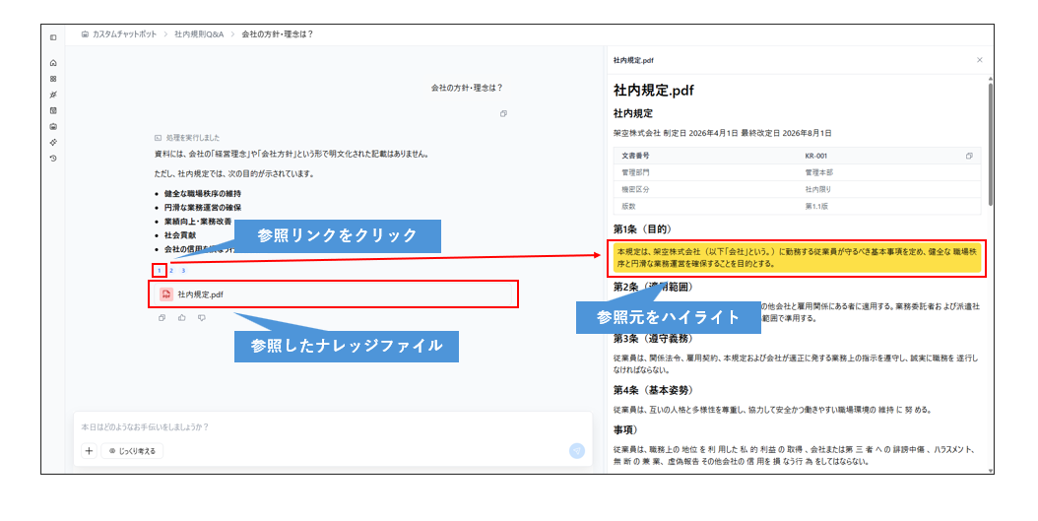
Task: Copy the document info table via its copy icon
Action: tap(969, 157)
